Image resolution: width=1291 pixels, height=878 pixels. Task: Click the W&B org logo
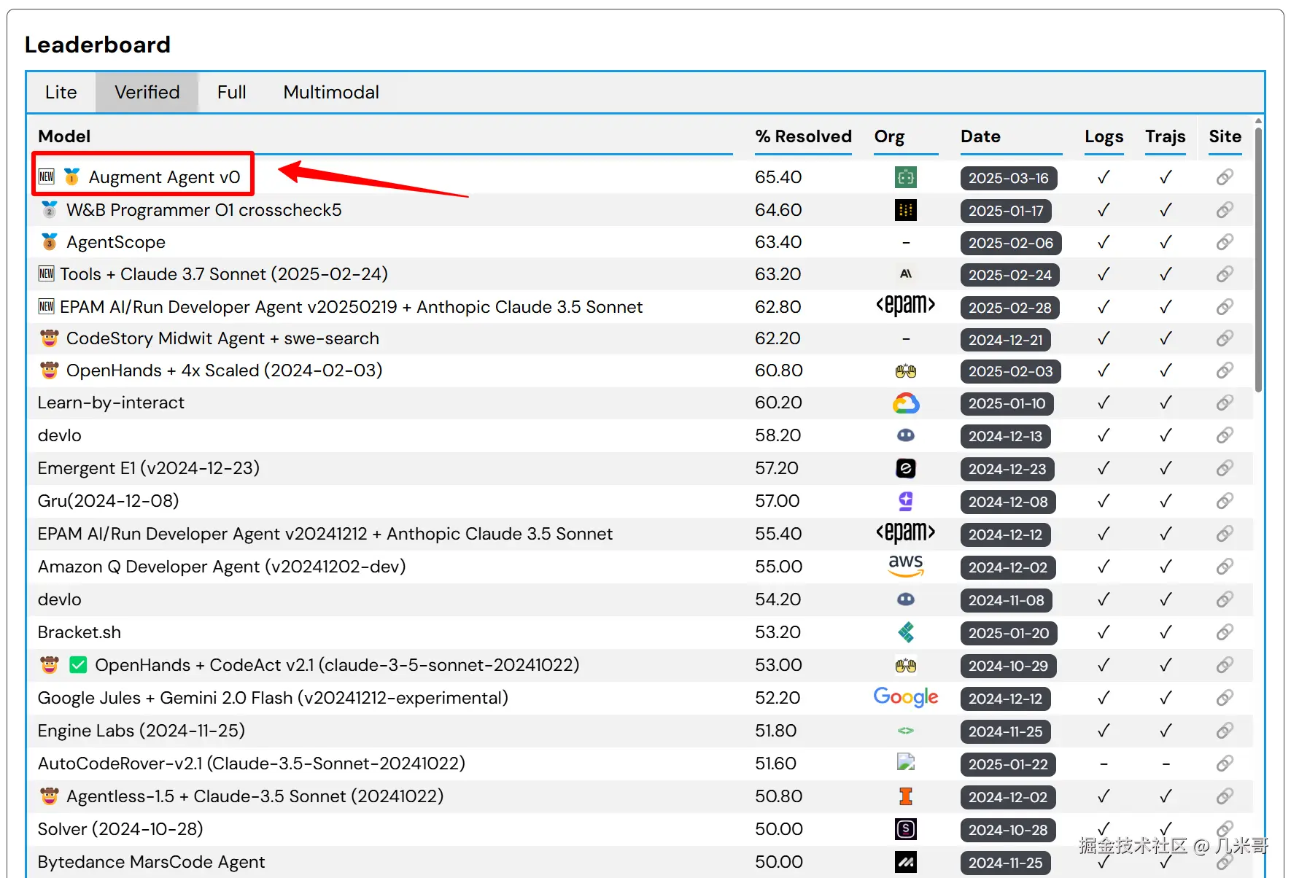point(906,210)
